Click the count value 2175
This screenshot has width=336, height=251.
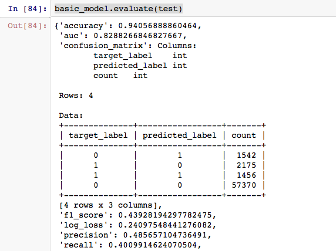coord(247,165)
